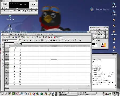This screenshot has height=96, width=120.
Task: Open the zoom level dropdown in Gnumeric toolbar
Action: [62, 37]
